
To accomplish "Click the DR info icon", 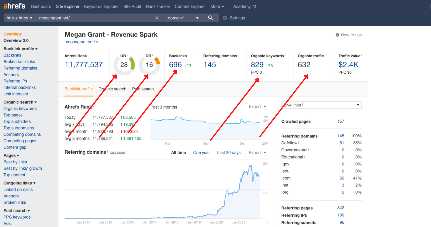I will pos(152,55).
